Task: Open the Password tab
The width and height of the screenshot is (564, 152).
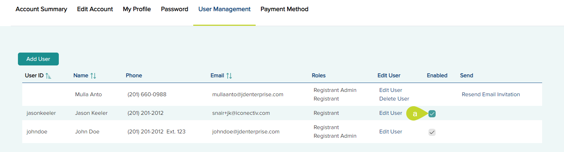Action: (175, 9)
